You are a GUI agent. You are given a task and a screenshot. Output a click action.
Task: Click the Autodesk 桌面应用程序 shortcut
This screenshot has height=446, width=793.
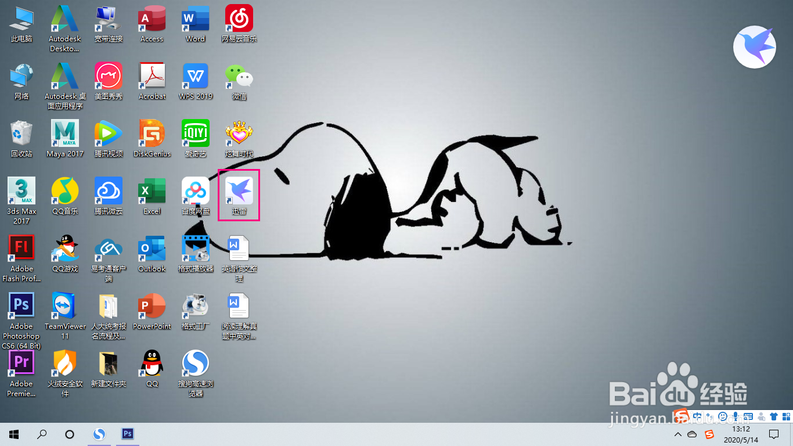[64, 87]
